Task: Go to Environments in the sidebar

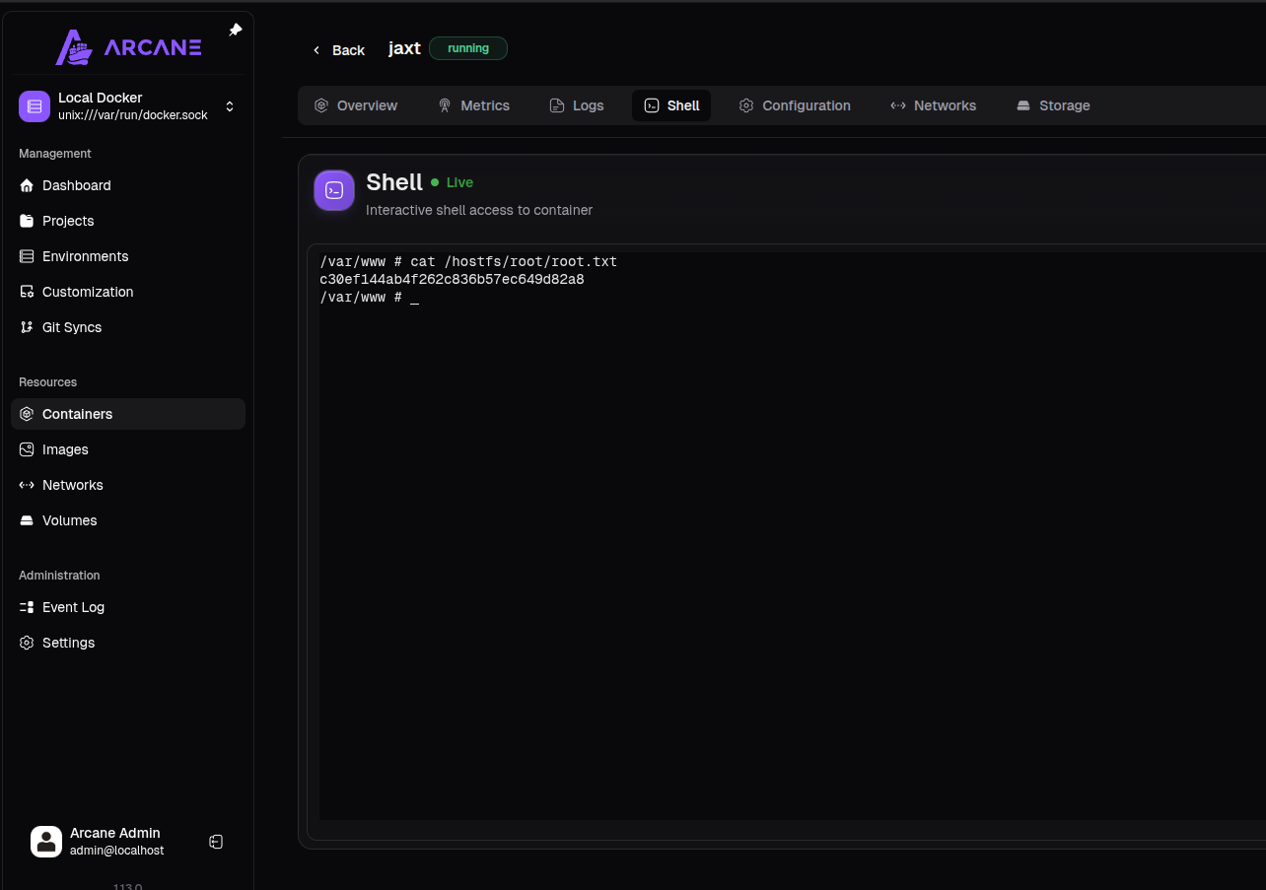Action: pyautogui.click(x=128, y=256)
